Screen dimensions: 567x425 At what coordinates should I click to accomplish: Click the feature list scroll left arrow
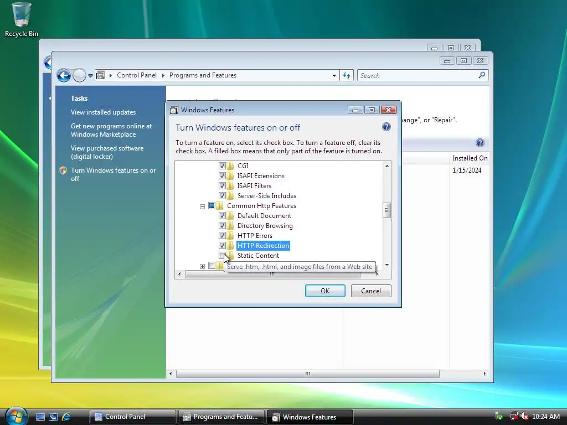pos(179,274)
